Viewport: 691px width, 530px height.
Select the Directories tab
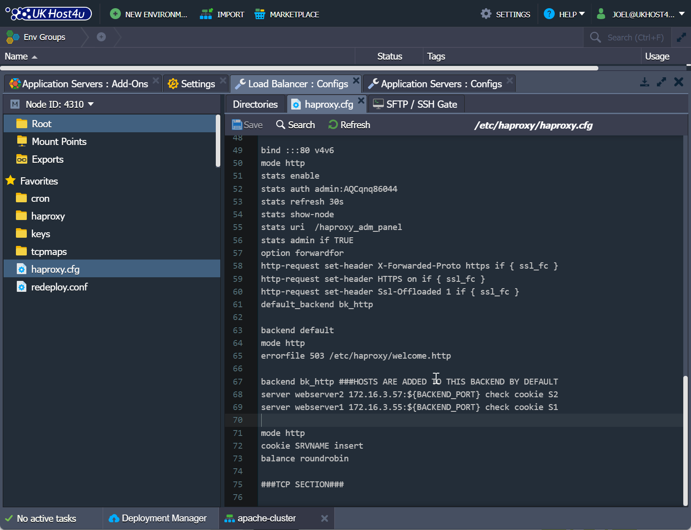[255, 104]
